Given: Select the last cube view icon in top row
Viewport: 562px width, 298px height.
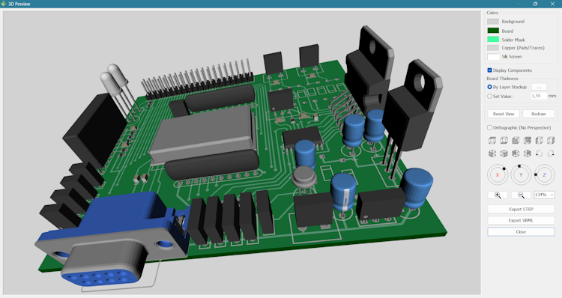Looking at the screenshot, I should click(x=551, y=141).
